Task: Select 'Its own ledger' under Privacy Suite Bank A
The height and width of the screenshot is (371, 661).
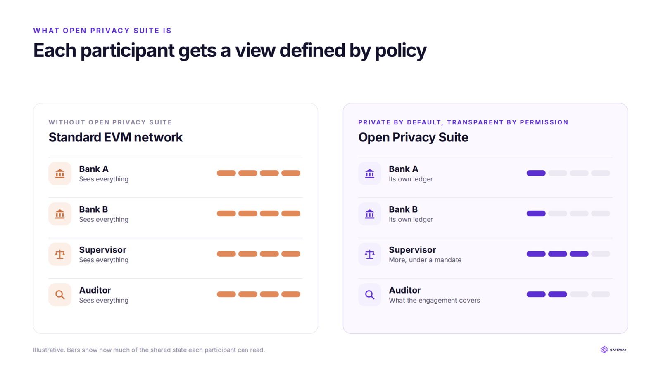Action: (411, 179)
